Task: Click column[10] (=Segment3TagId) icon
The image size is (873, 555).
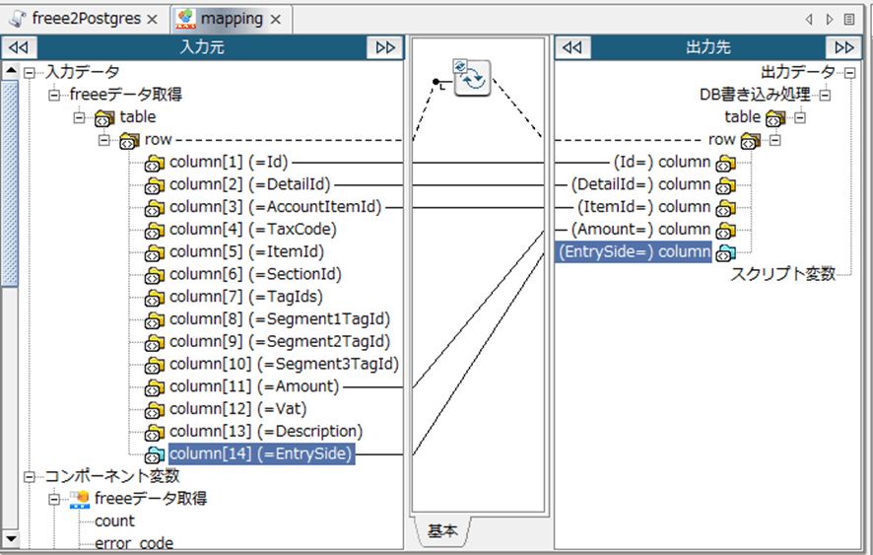Action: click(x=155, y=366)
